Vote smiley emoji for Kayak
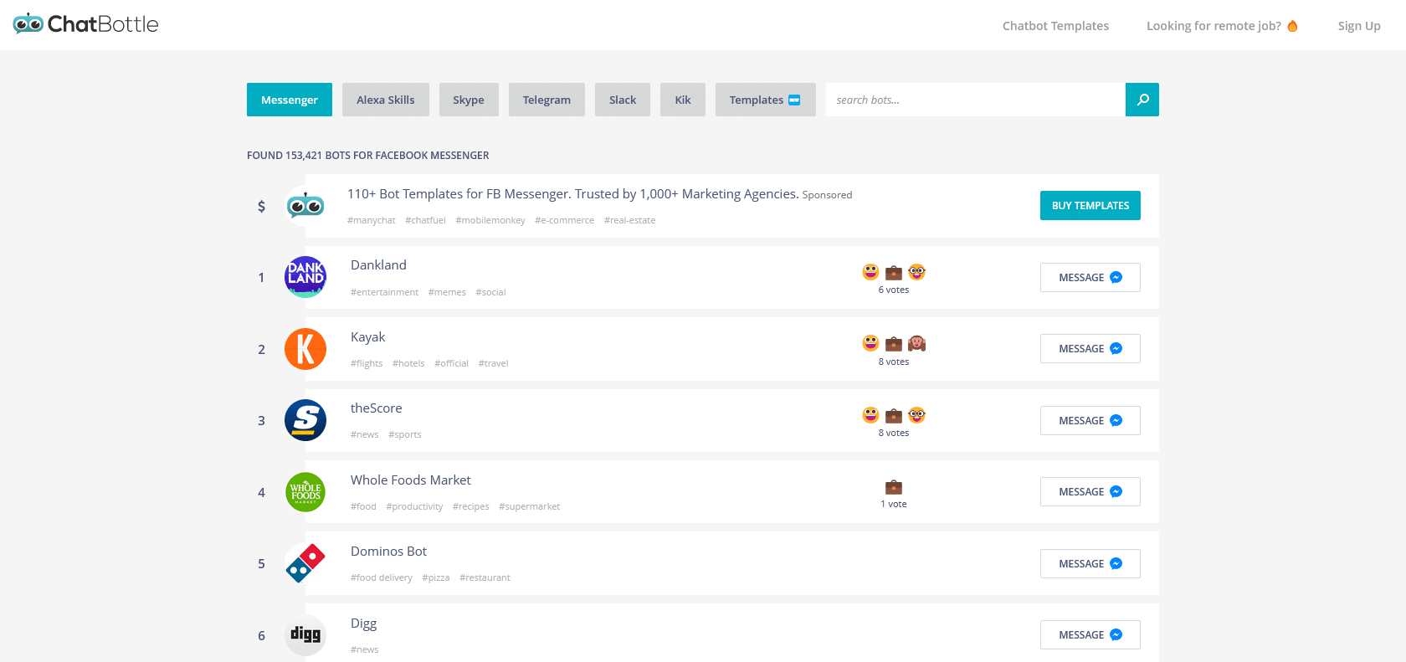The width and height of the screenshot is (1406, 662). click(870, 343)
